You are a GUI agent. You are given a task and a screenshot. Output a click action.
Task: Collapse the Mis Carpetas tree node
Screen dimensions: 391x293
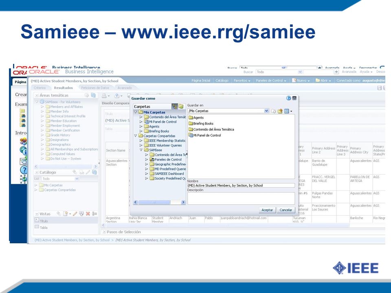pyautogui.click(x=136, y=112)
